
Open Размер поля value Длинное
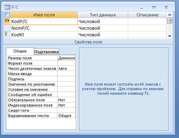pyautogui.click(x=66, y=58)
